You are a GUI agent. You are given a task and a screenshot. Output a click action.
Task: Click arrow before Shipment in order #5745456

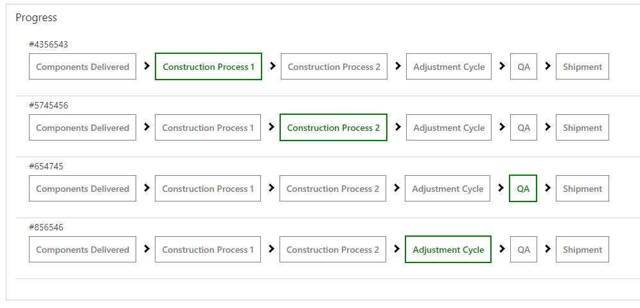pos(547,127)
